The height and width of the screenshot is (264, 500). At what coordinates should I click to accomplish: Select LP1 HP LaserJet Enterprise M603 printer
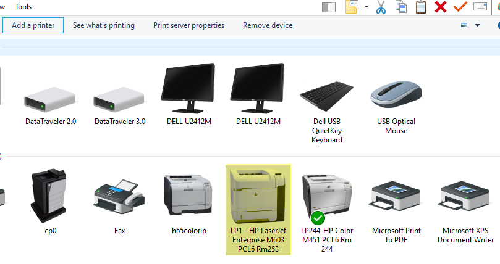point(258,210)
